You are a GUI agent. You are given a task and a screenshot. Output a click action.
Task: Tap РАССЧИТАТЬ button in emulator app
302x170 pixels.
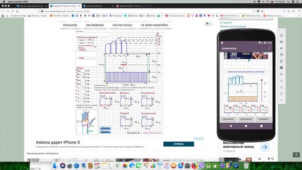point(228,119)
